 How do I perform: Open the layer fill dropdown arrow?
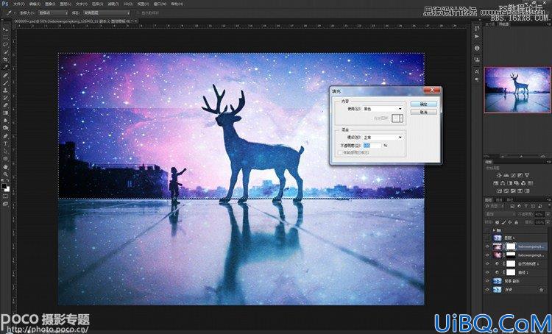(548, 222)
